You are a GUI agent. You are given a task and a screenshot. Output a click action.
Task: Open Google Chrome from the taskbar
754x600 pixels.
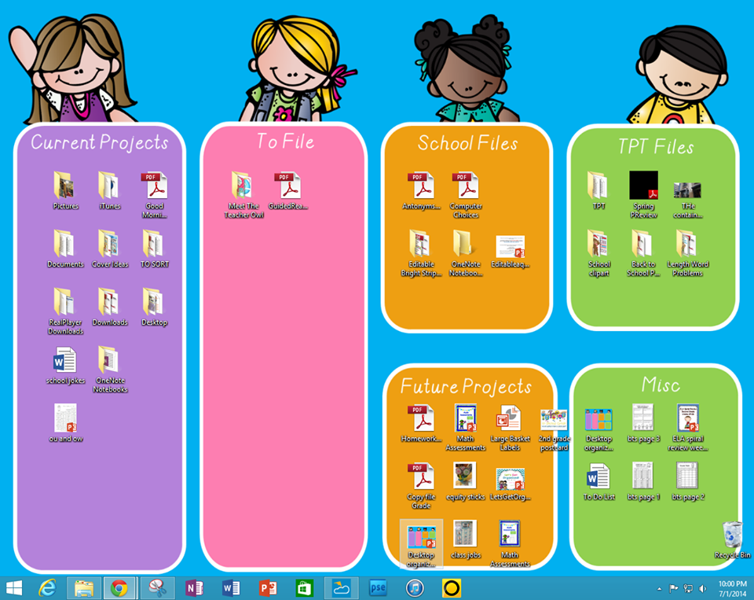[x=118, y=588]
